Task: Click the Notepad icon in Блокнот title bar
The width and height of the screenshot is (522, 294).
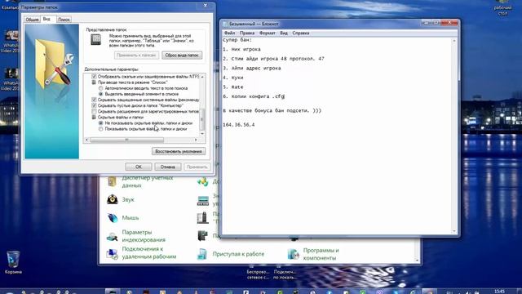Action: click(225, 24)
